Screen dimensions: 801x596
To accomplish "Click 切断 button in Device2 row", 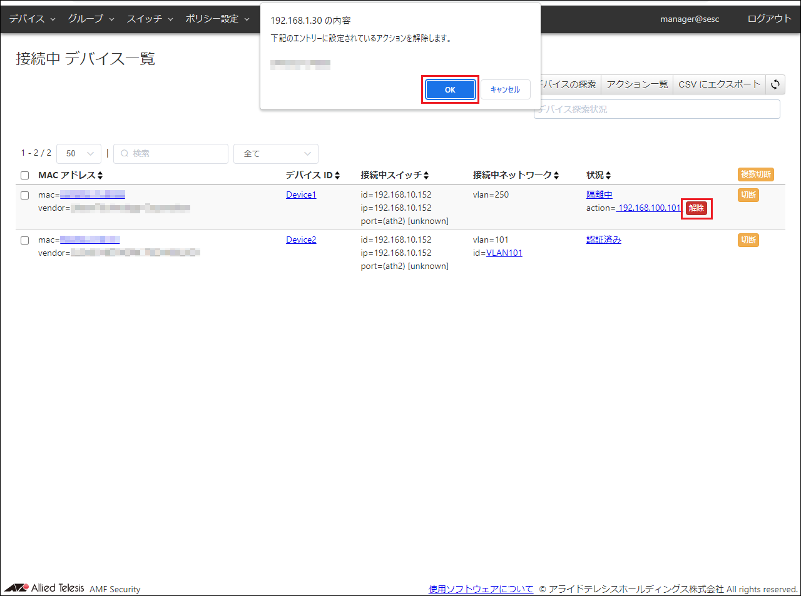I will [748, 240].
